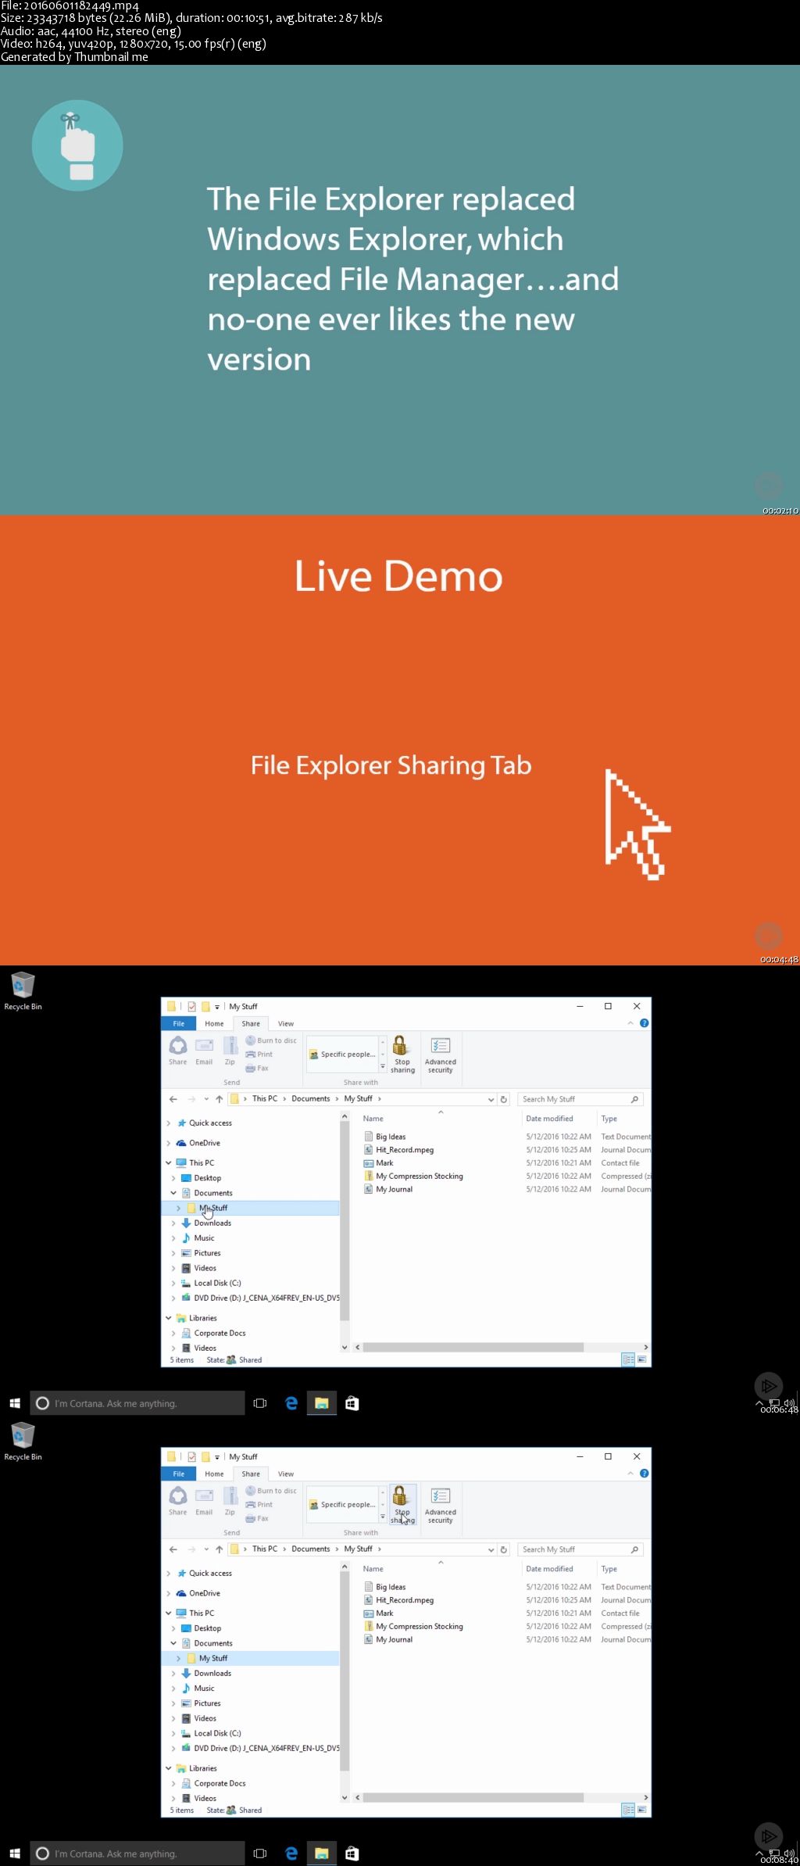Viewport: 800px width, 1866px height.
Task: Sort by Date modified header, 00:06:48 frame
Action: pyautogui.click(x=549, y=1119)
